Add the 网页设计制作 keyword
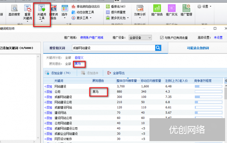227x143 pixels. coord(48,139)
